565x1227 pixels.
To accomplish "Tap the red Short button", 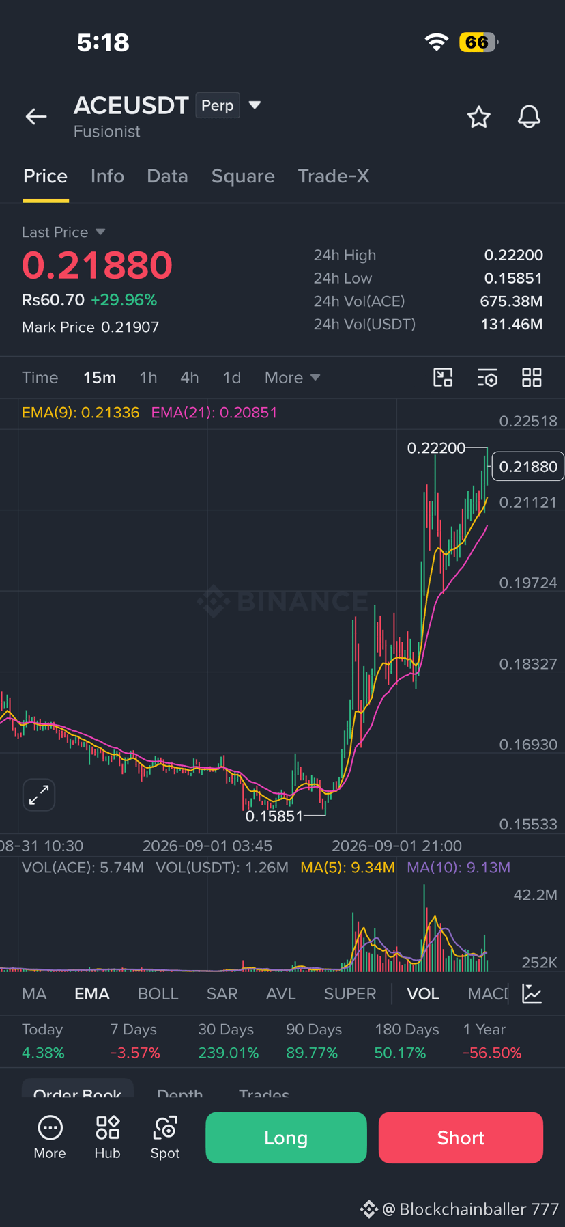I will point(461,1138).
